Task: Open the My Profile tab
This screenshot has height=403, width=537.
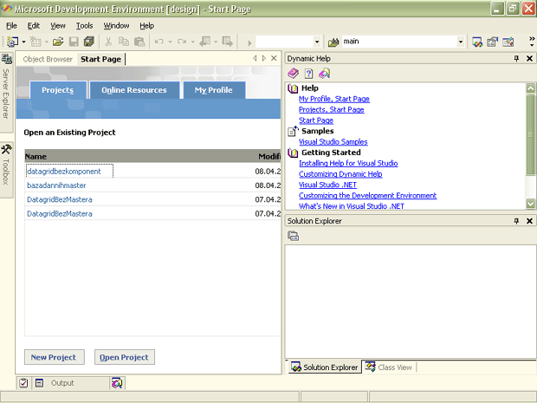Action: click(x=214, y=90)
